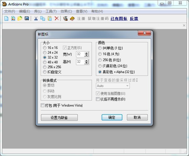189x156 pixels.
Task: Select (M)单色 (1 位) color mode
Action: point(111,48)
